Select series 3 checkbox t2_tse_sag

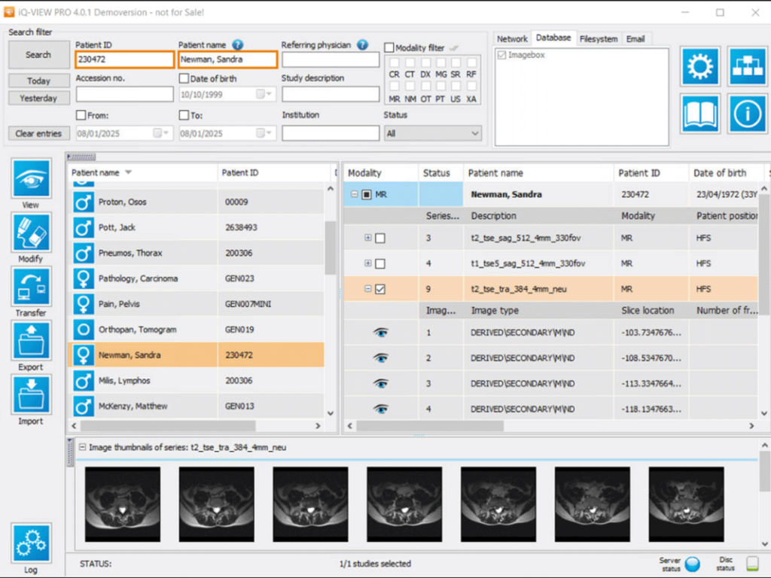tap(380, 239)
